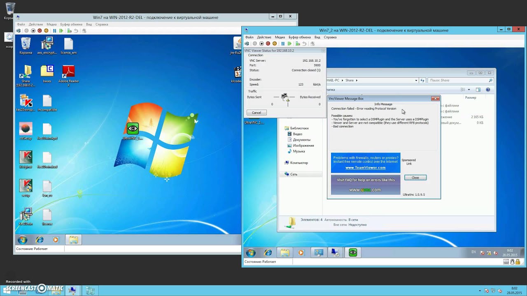Open Действие menu in Win7 VM window
The image size is (527, 296).
(x=36, y=24)
